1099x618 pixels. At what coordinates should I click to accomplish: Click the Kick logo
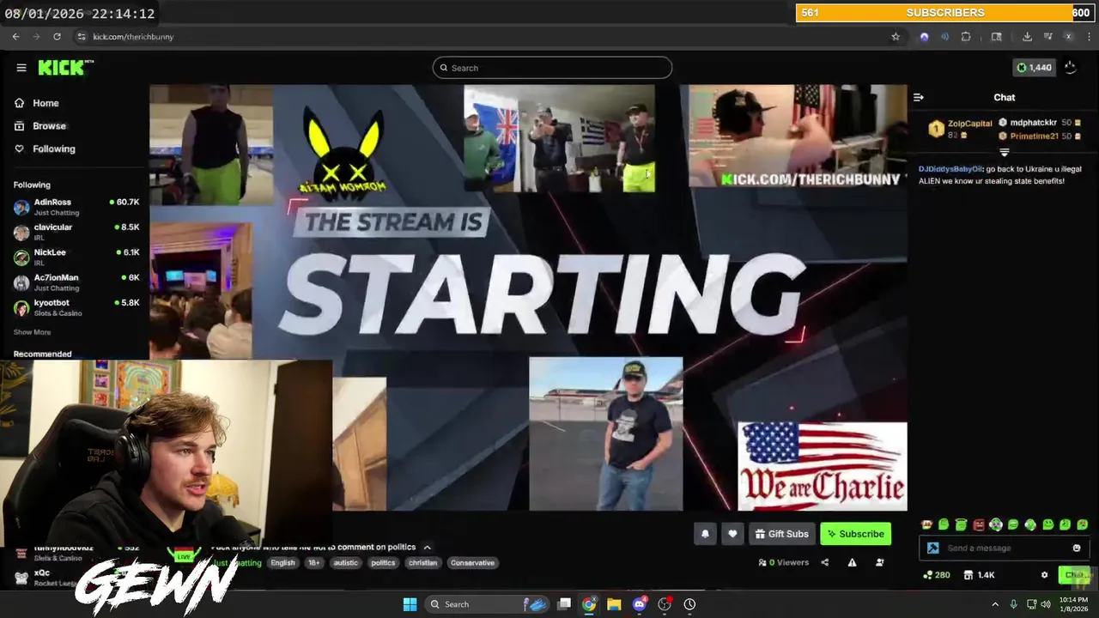tap(65, 68)
